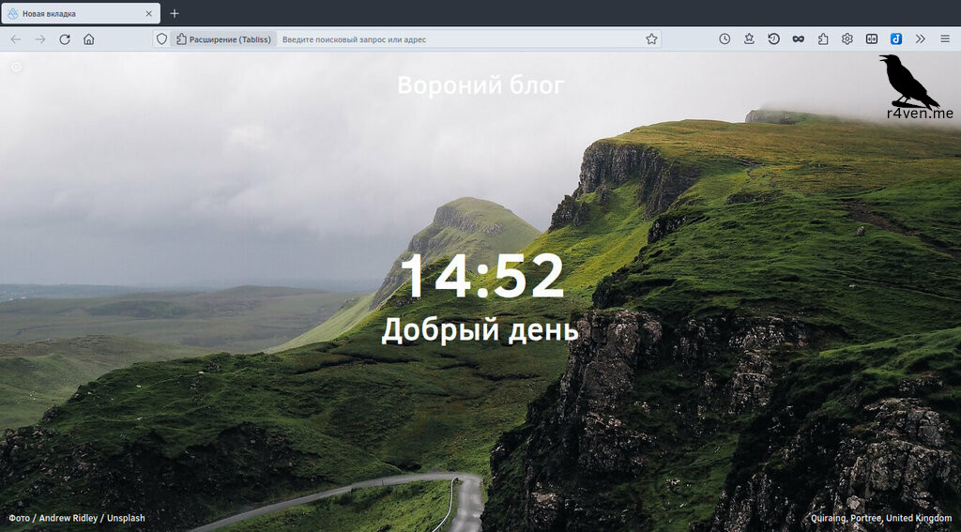Click the "Расширение (Tabliss)" identity label
This screenshot has height=532, width=961.
(x=223, y=39)
